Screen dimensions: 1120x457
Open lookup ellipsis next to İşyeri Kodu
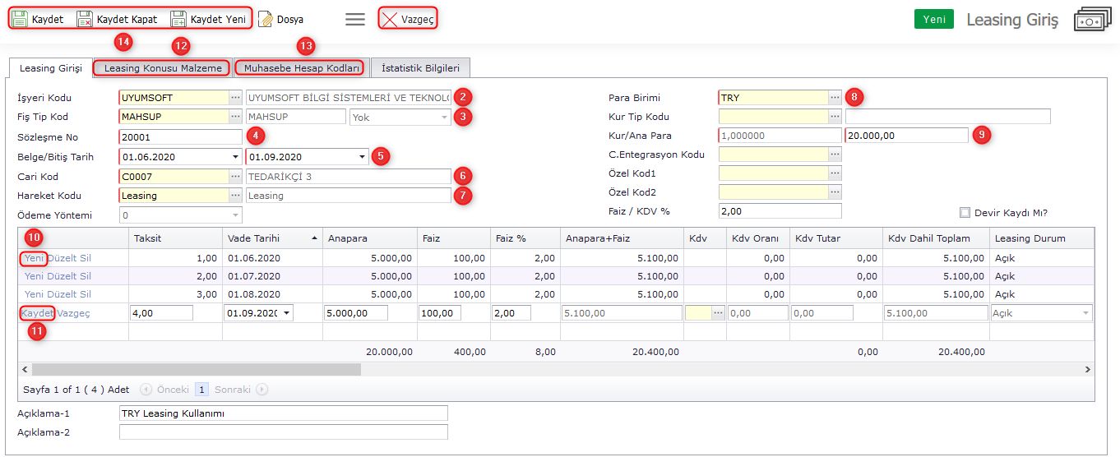tap(235, 98)
